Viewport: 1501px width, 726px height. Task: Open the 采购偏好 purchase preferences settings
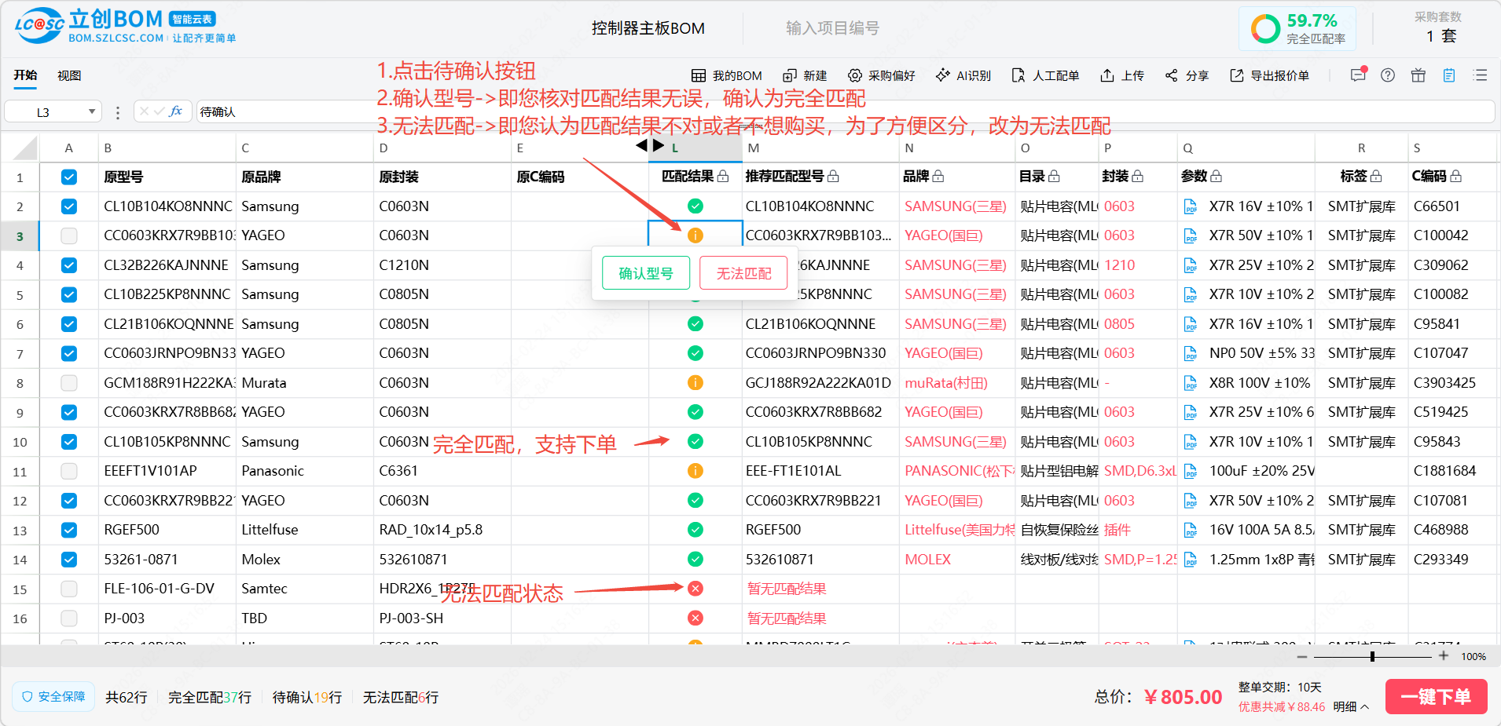pos(881,75)
